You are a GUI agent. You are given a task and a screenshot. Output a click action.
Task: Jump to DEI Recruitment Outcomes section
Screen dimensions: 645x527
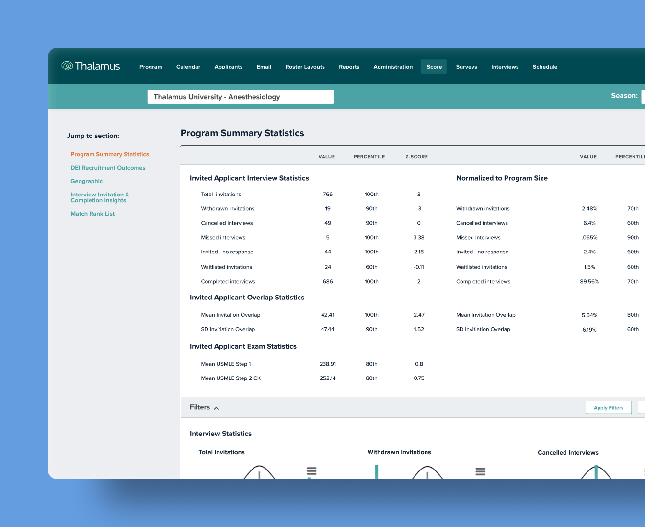pos(108,168)
